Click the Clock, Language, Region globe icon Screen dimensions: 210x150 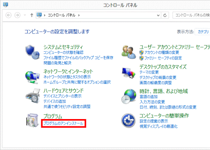(129, 96)
